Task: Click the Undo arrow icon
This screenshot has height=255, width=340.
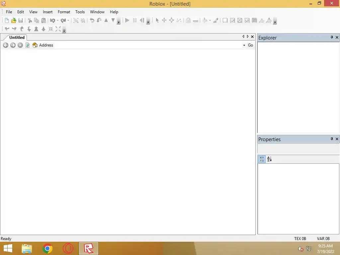Action: tap(52, 20)
